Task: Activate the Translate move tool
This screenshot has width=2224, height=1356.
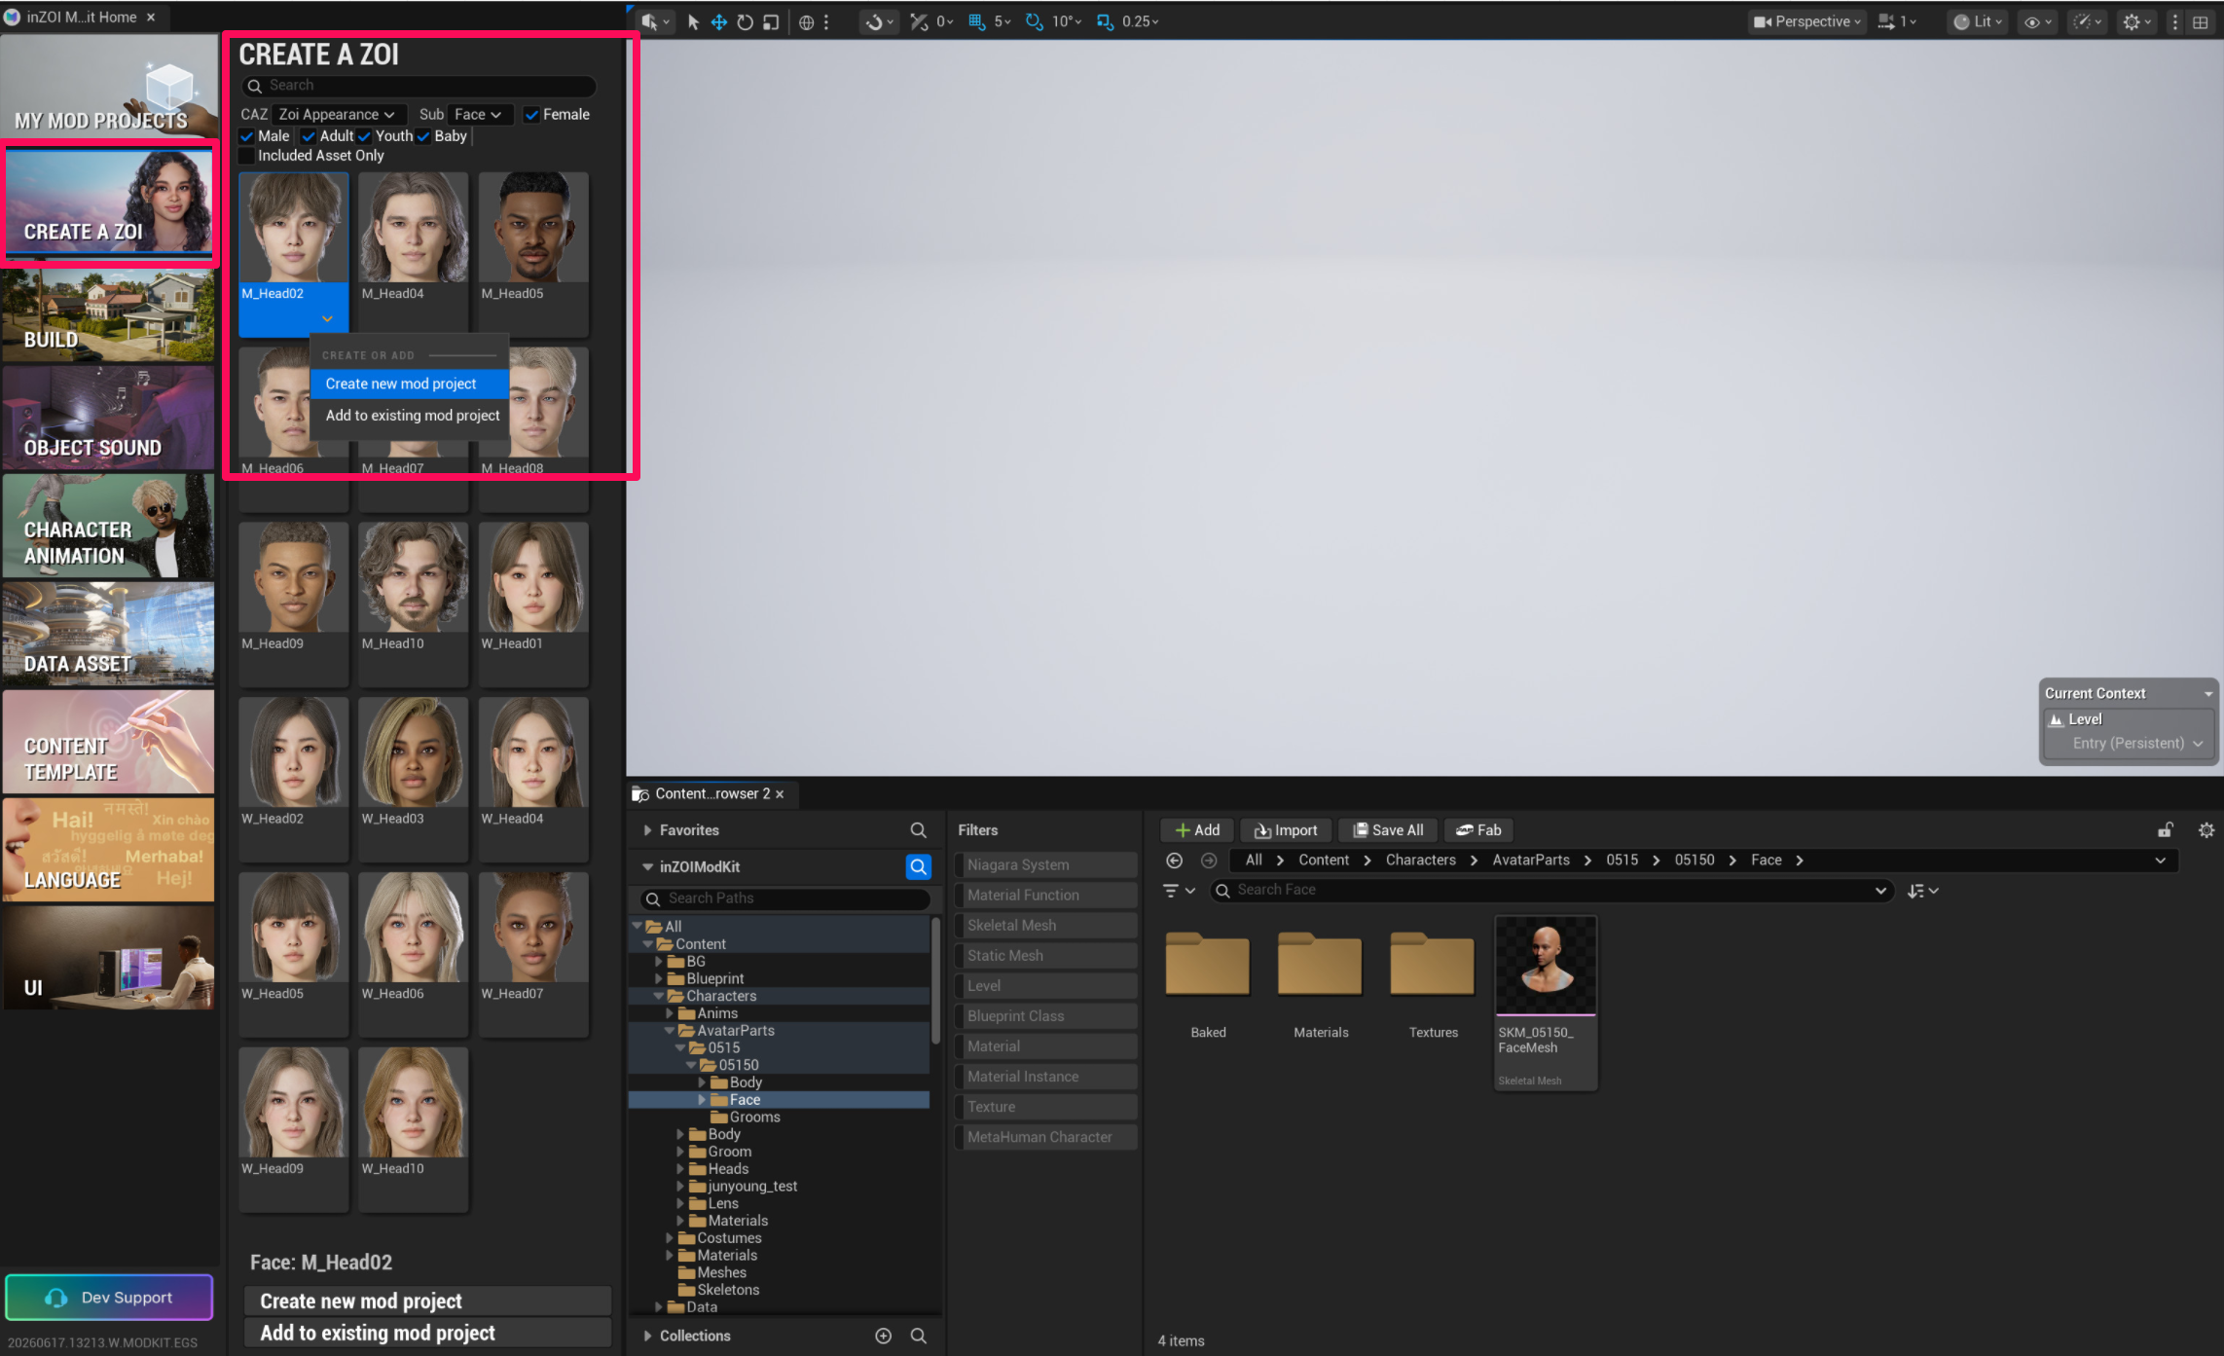Action: (719, 21)
